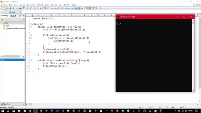Viewport: 201px width, 113px height.
Task: Click inside the Command Prompt at D:\>
Action: point(118,24)
